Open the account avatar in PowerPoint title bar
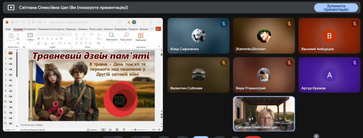Screen dimensions: 363x138 pos(134,22)
